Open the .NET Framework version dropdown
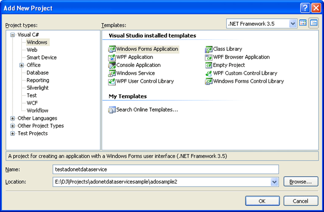324x212 pixels. coord(293,23)
